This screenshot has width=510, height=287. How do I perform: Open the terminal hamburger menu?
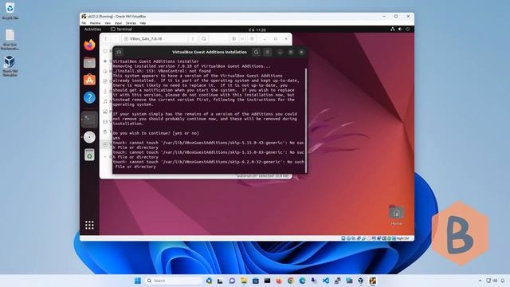tap(268, 52)
